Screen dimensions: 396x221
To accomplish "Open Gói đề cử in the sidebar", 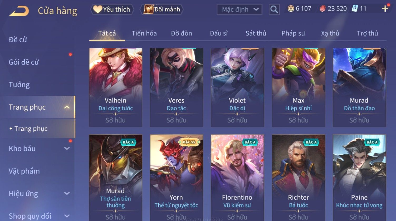I will pyautogui.click(x=24, y=62).
